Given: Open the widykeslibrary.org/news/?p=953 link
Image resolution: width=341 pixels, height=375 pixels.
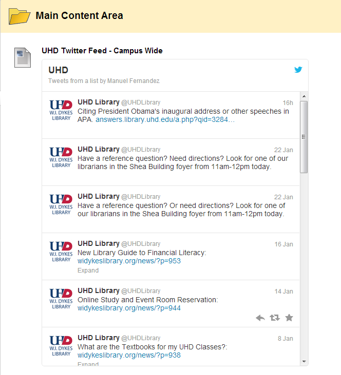Looking at the screenshot, I should (129, 261).
